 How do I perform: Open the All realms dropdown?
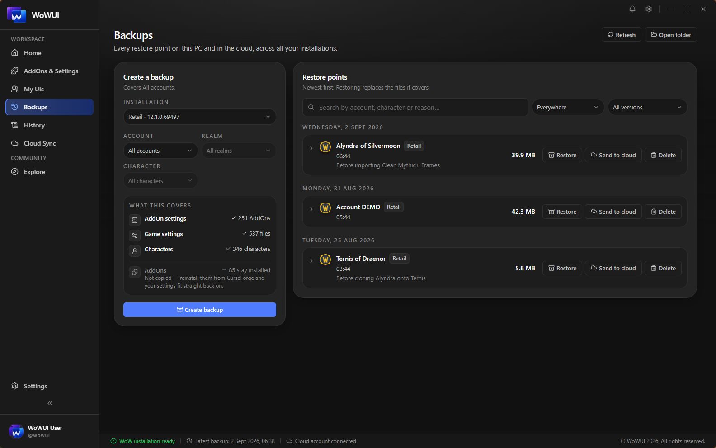coord(239,151)
